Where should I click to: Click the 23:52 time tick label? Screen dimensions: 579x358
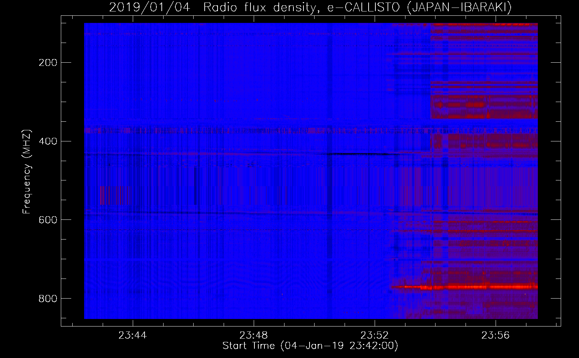[375, 335]
